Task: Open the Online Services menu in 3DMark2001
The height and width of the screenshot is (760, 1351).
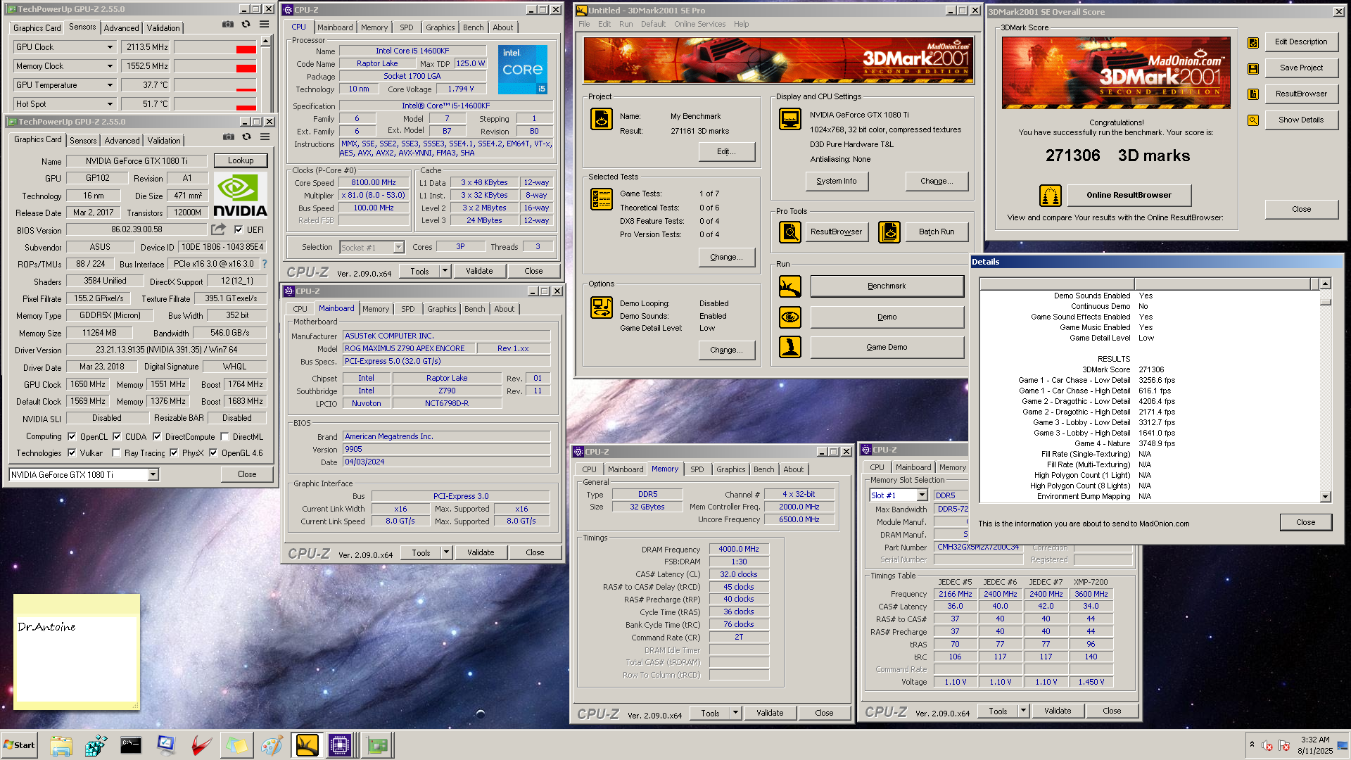Action: (x=699, y=24)
